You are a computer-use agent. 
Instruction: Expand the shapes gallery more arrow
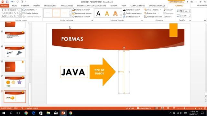pyautogui.click(x=20, y=16)
